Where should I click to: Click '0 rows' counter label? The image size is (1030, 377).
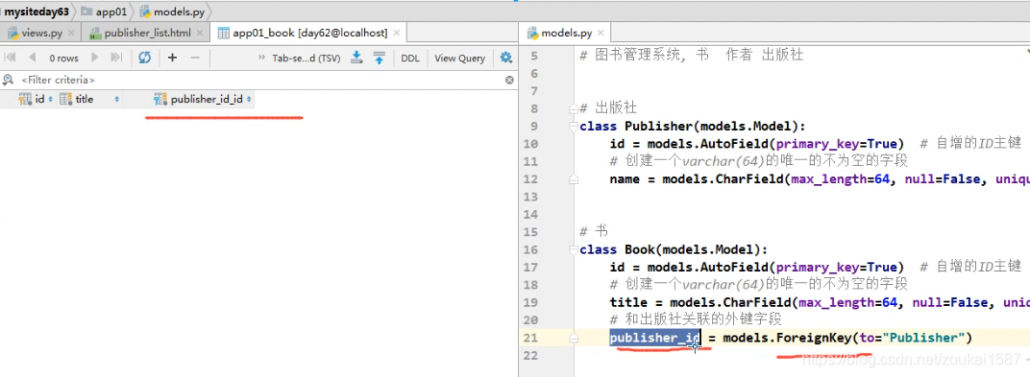click(63, 59)
